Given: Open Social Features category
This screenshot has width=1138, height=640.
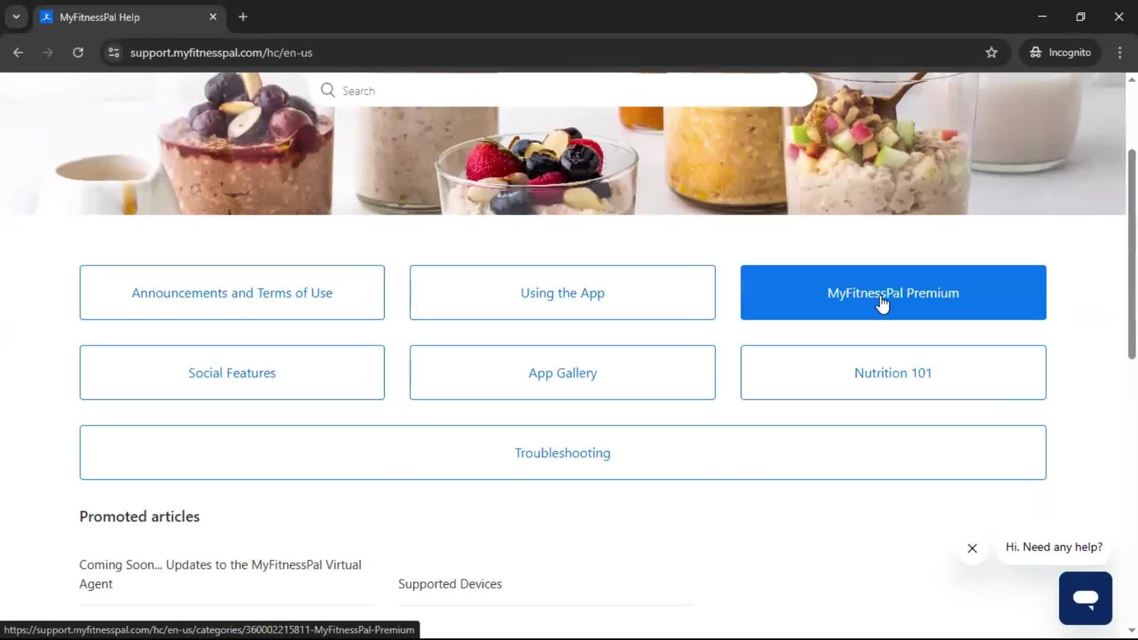Looking at the screenshot, I should [232, 373].
